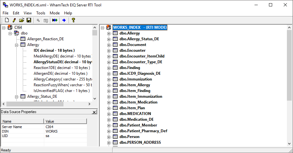Collapse the dbo schema node
This screenshot has height=153, width=293.
10,34
